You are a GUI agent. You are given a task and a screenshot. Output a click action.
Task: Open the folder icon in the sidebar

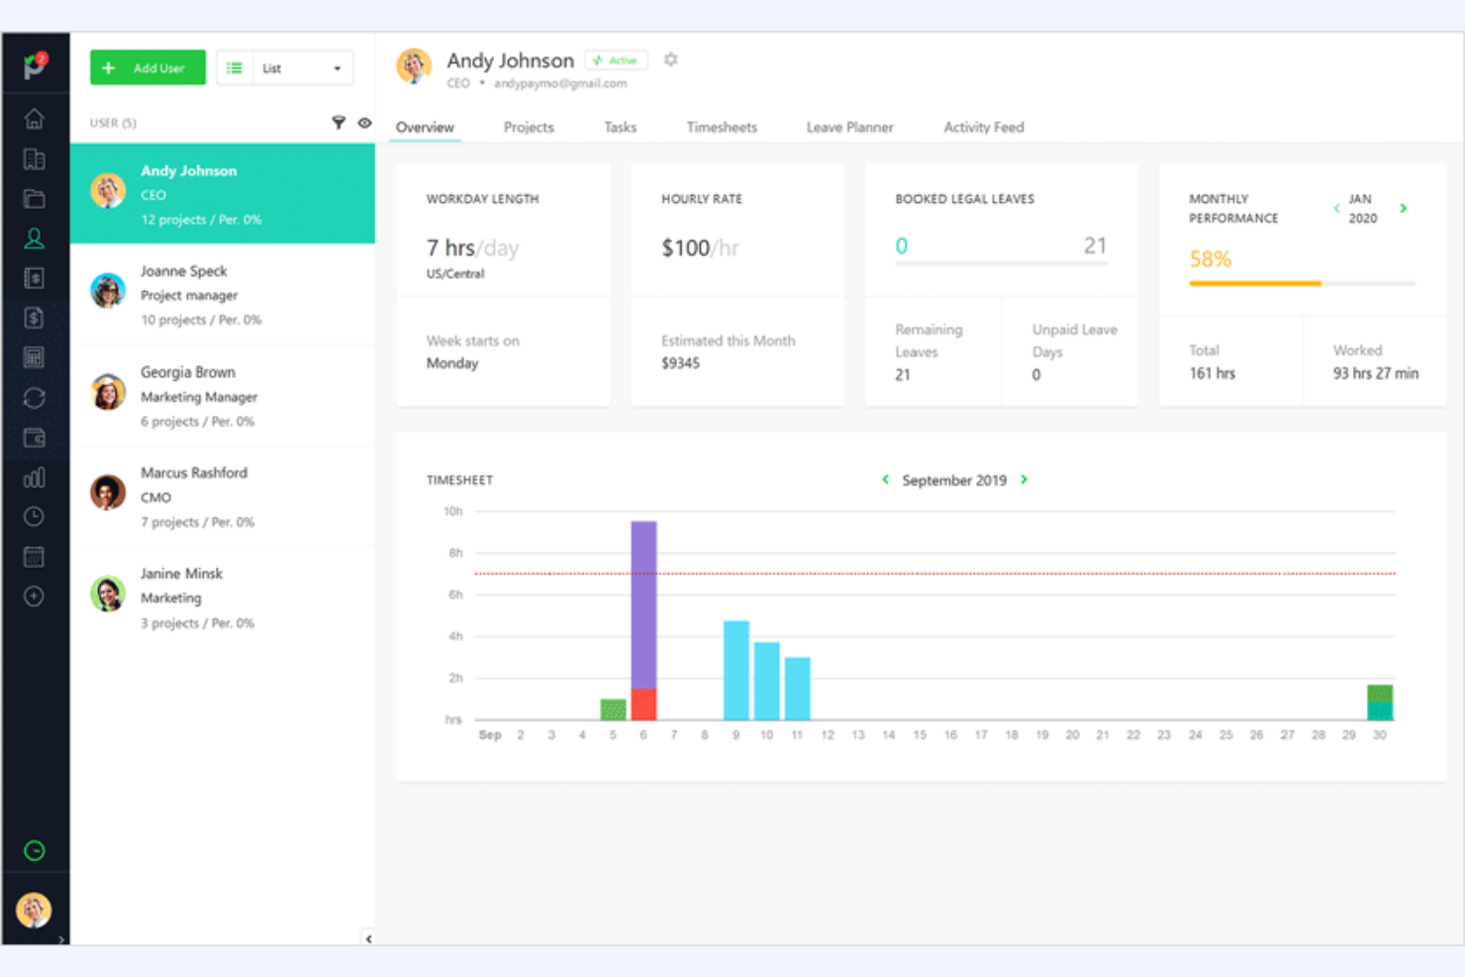point(35,198)
